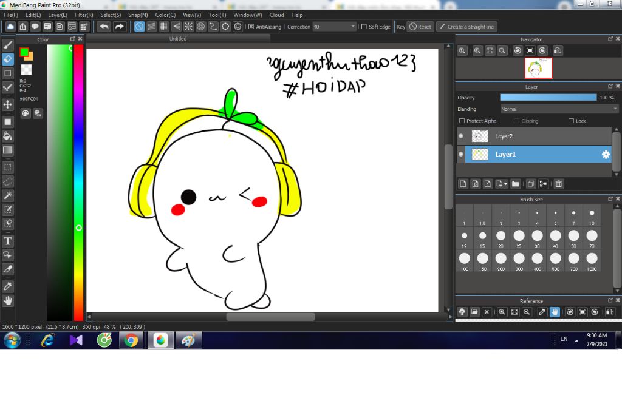Toggle the AntiAliasing checkbox
Screen dimensions: 622x401
point(251,27)
